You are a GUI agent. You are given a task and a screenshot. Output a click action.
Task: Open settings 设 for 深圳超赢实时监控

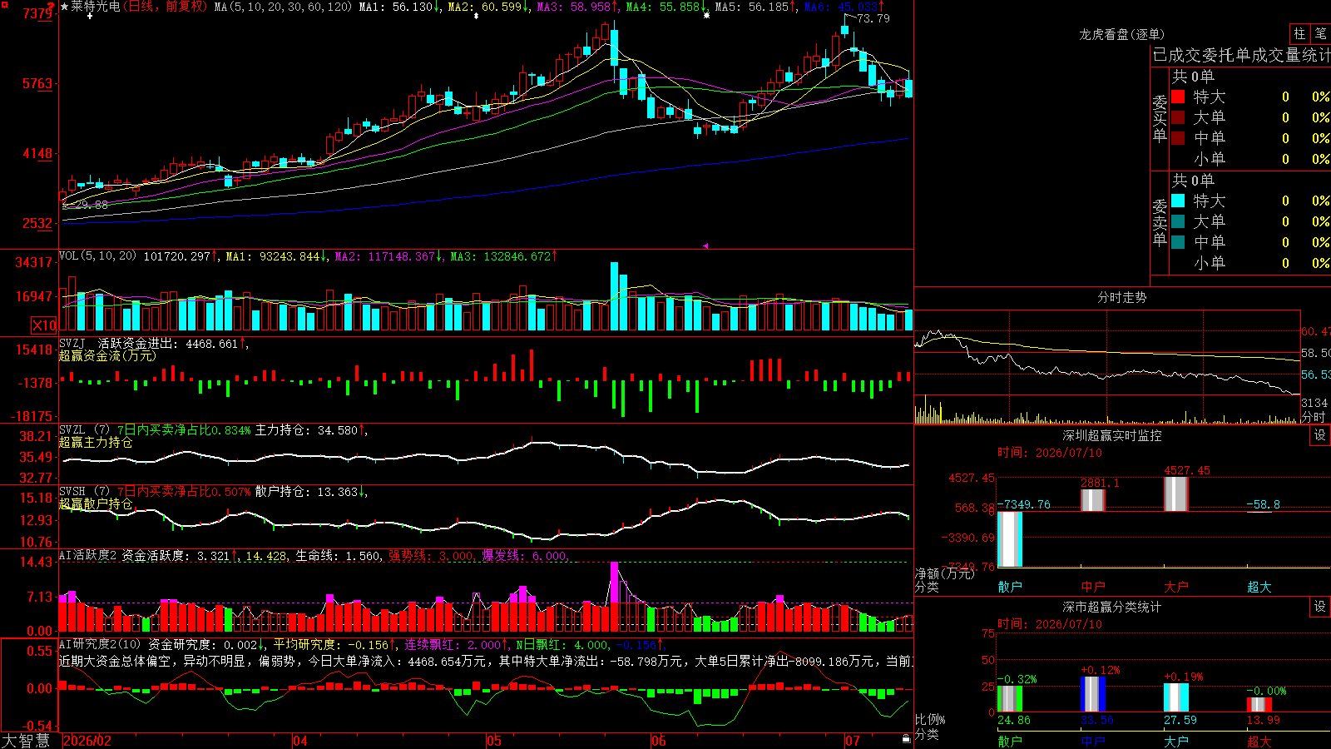1319,435
